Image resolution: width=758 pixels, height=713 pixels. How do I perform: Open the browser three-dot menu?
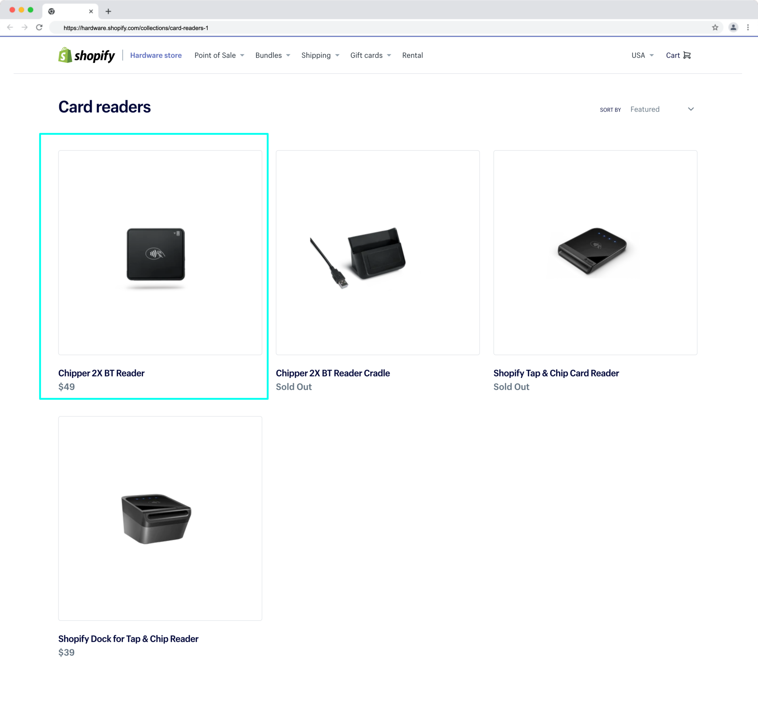tap(747, 27)
